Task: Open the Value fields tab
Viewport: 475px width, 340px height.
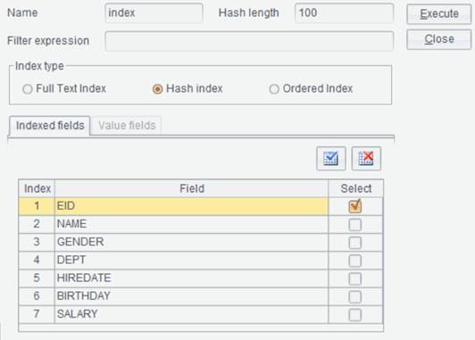Action: tap(127, 126)
